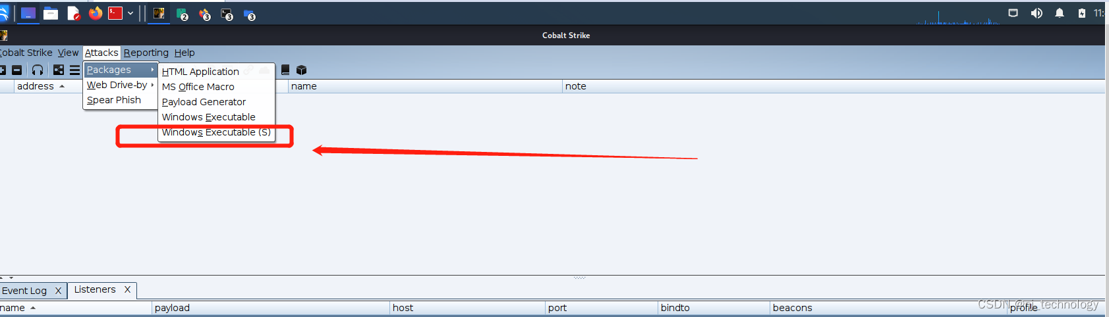Open the Reporting menu

tap(146, 53)
